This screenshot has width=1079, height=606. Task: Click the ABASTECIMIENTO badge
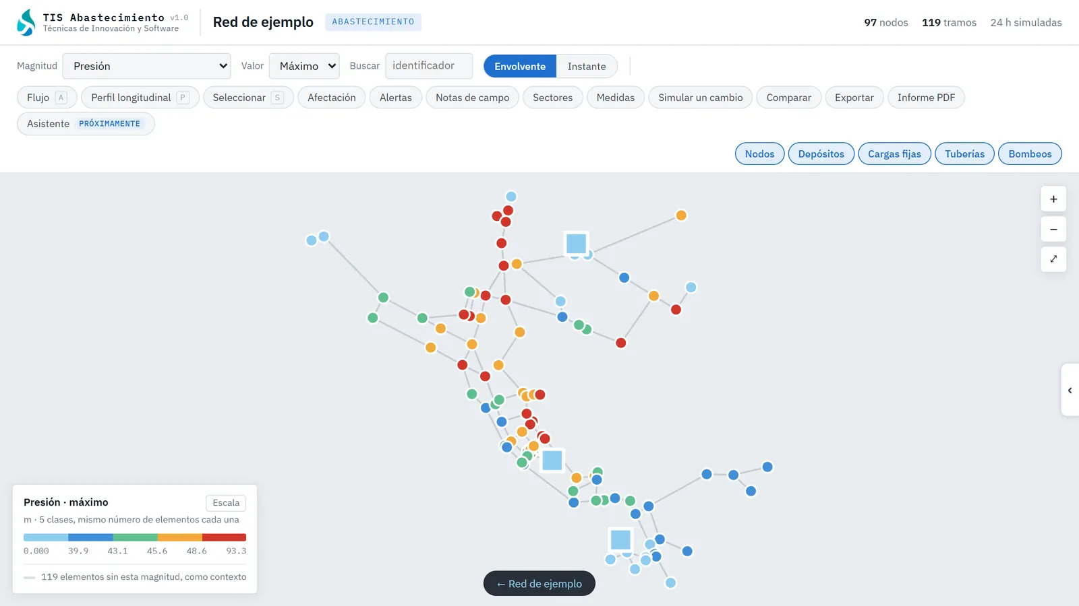click(x=373, y=22)
